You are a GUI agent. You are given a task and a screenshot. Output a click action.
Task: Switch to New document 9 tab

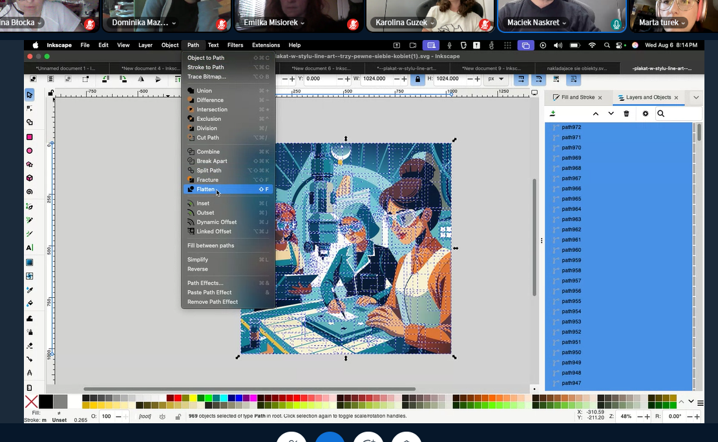pos(491,68)
